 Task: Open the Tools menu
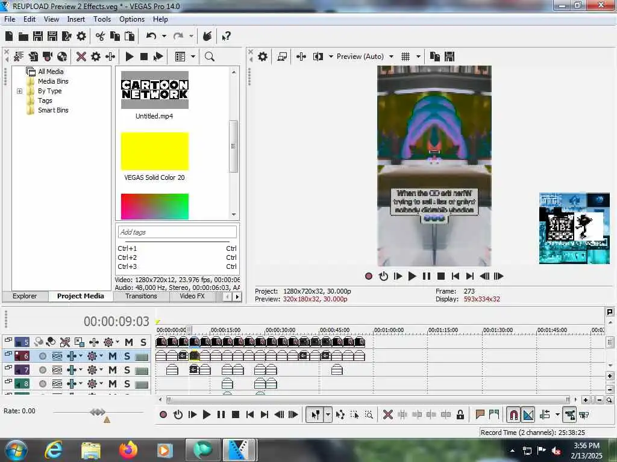tap(102, 19)
